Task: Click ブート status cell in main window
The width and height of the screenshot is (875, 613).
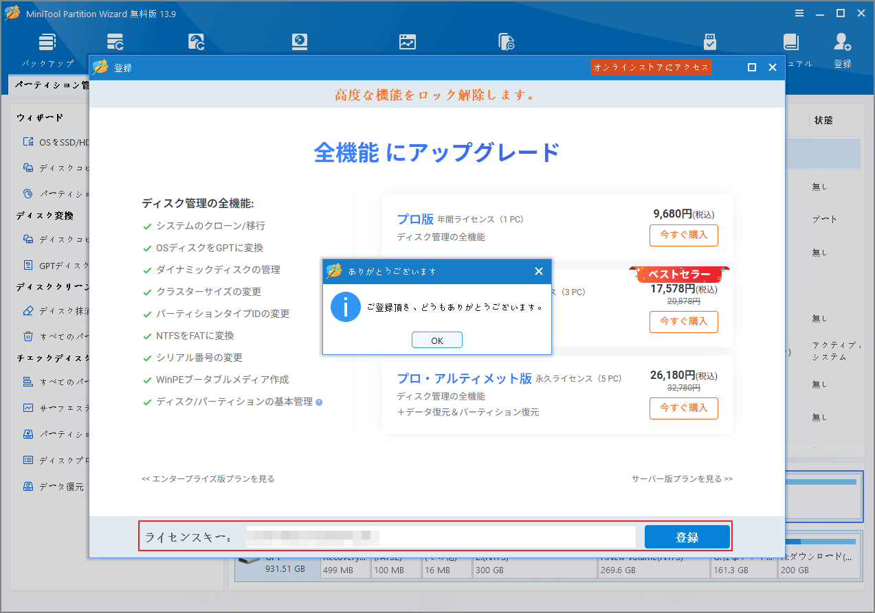Action: 825,220
